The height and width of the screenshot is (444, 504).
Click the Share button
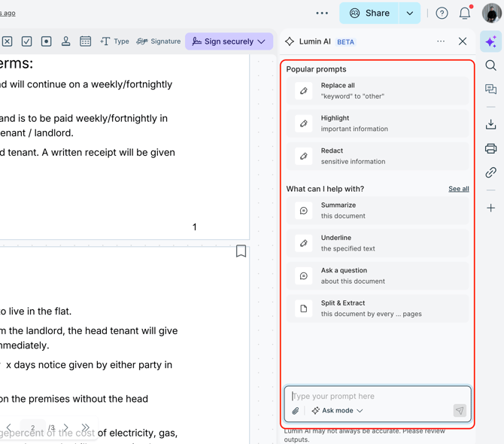click(369, 14)
